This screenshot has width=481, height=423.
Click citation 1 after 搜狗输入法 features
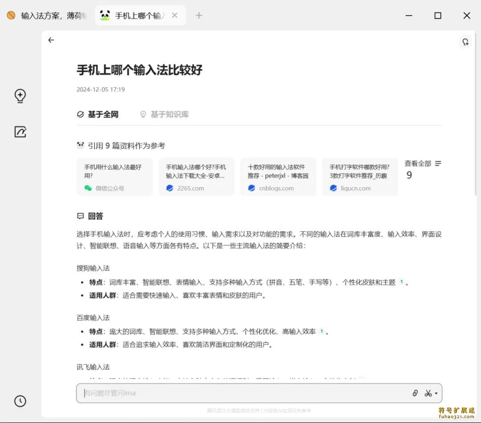pos(401,282)
